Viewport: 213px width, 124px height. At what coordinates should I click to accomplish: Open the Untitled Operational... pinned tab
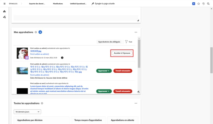[78, 4]
